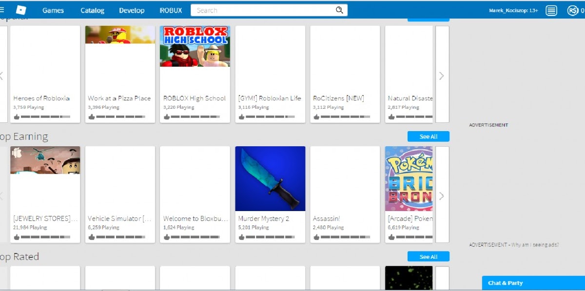This screenshot has width=585, height=291.
Task: Click '3,220 Playing' text
Action: pos(178,107)
